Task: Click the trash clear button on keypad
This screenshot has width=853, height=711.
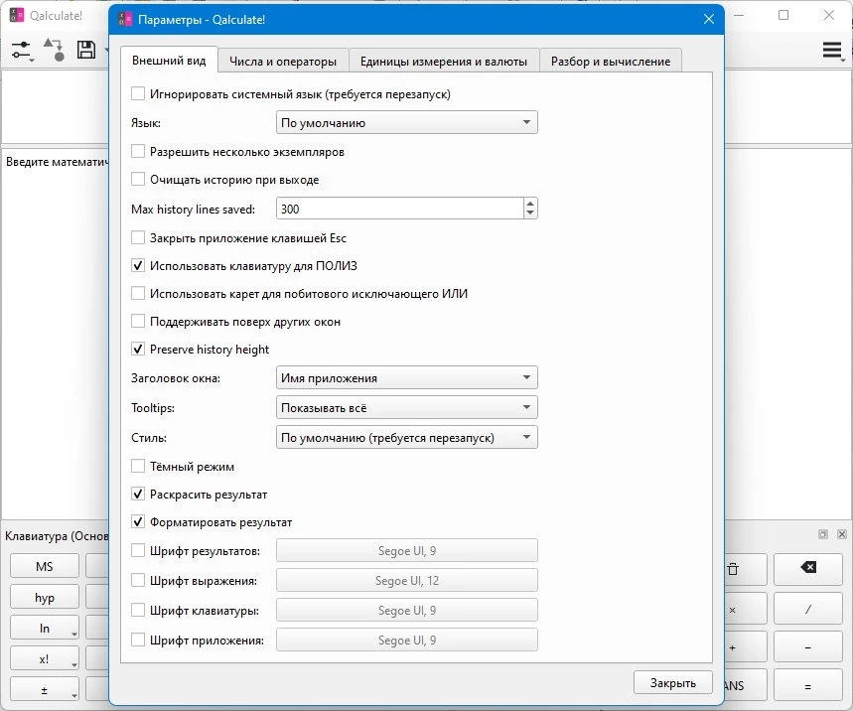Action: coord(733,569)
